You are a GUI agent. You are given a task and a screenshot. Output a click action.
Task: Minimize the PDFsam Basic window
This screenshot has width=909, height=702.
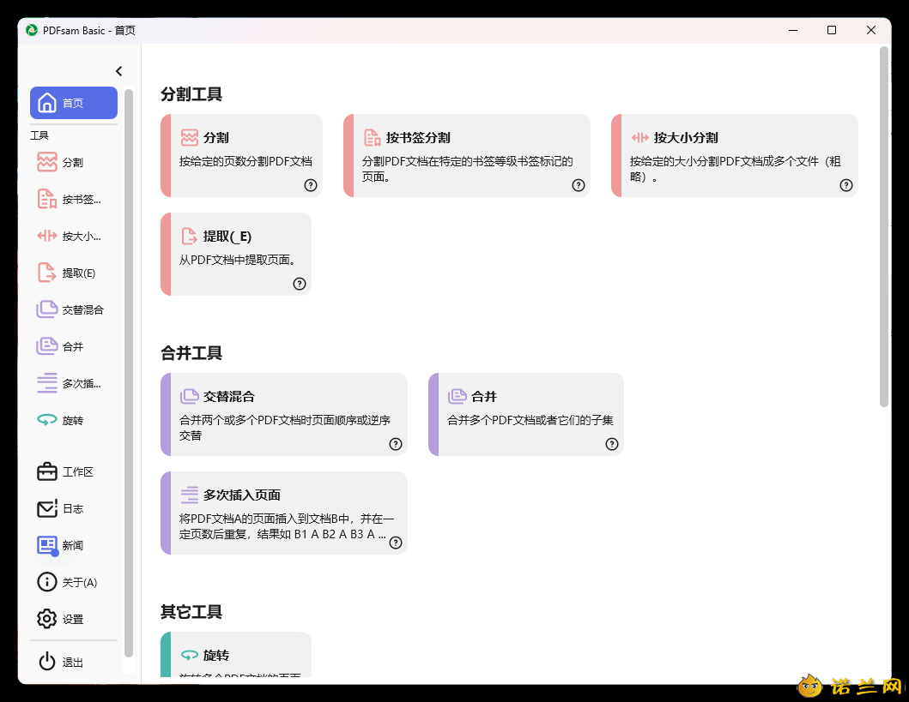pos(793,30)
